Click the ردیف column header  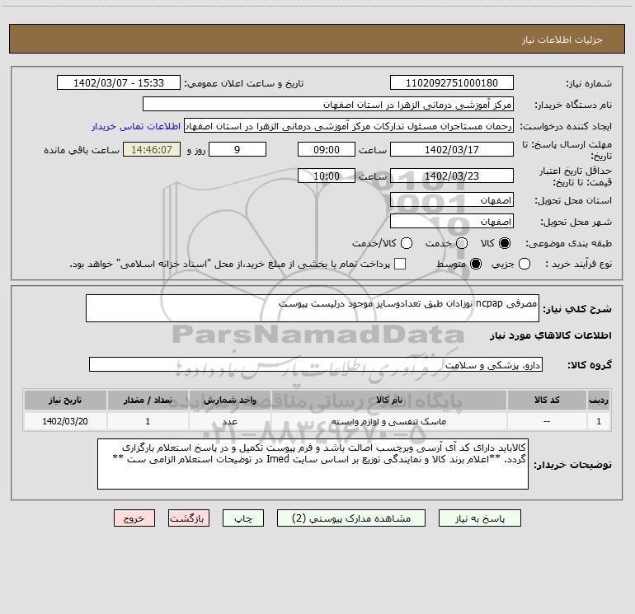599,400
